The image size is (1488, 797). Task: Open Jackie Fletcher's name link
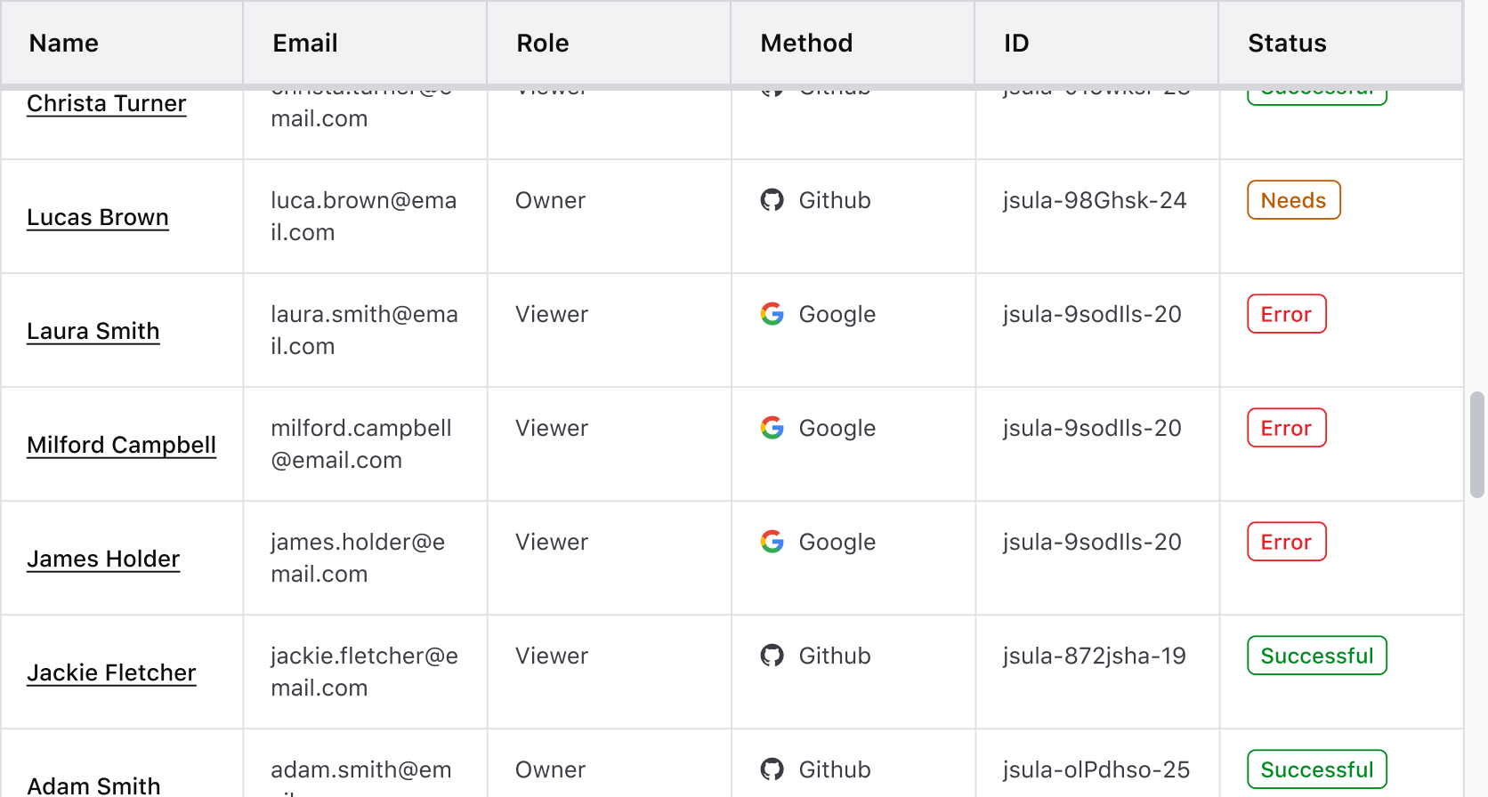click(111, 673)
